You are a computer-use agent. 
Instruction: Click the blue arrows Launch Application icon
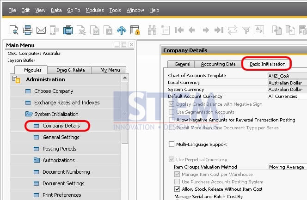pyautogui.click(x=122, y=30)
